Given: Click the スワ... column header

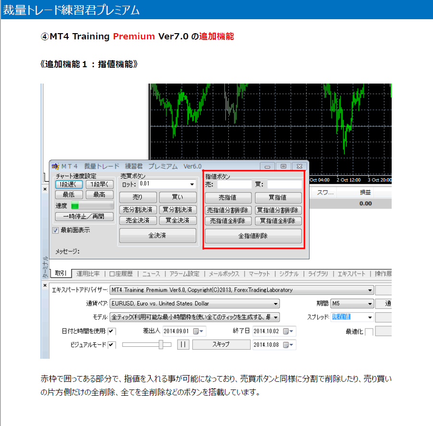Looking at the screenshot, I should tap(325, 193).
